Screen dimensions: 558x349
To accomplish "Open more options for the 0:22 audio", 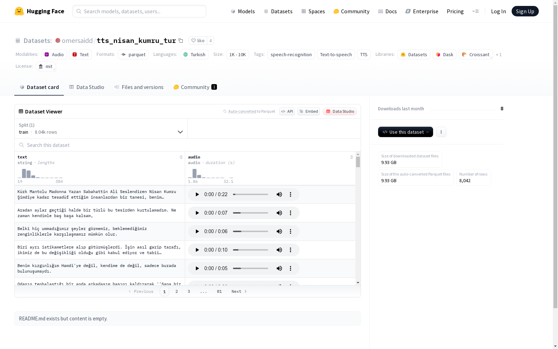I will point(291,194).
